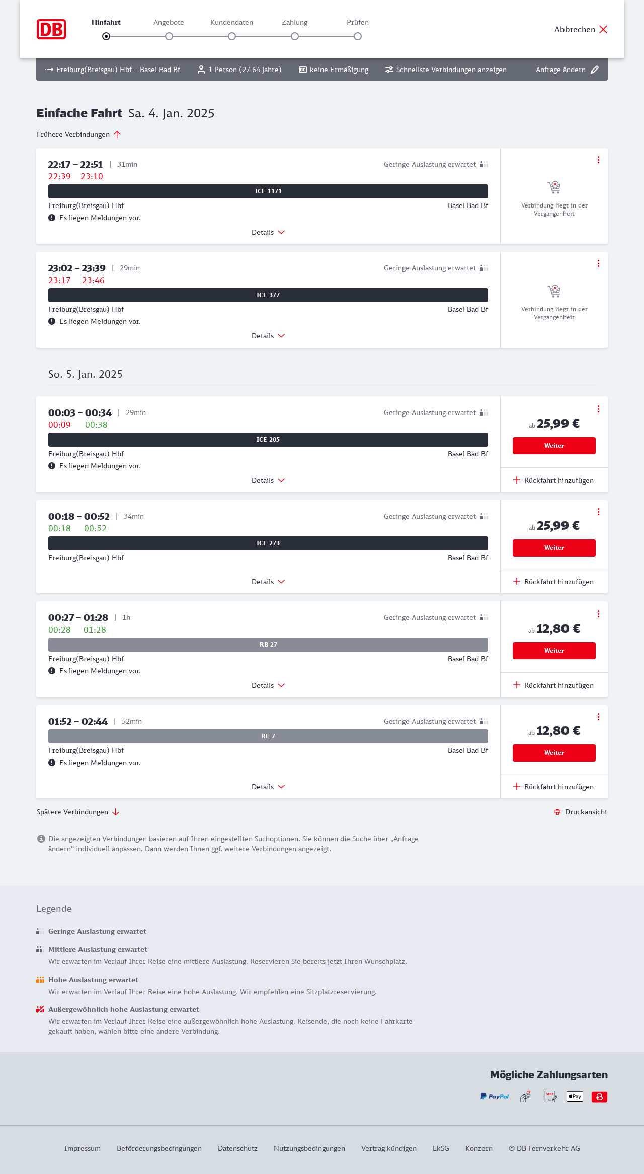The height and width of the screenshot is (1174, 644).
Task: Click the warning icon on RB 27 connection
Action: click(52, 671)
